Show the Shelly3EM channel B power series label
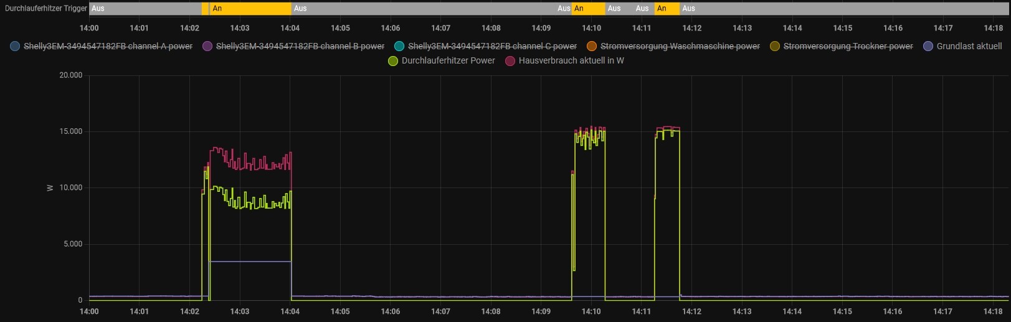The image size is (1011, 322). click(300, 46)
